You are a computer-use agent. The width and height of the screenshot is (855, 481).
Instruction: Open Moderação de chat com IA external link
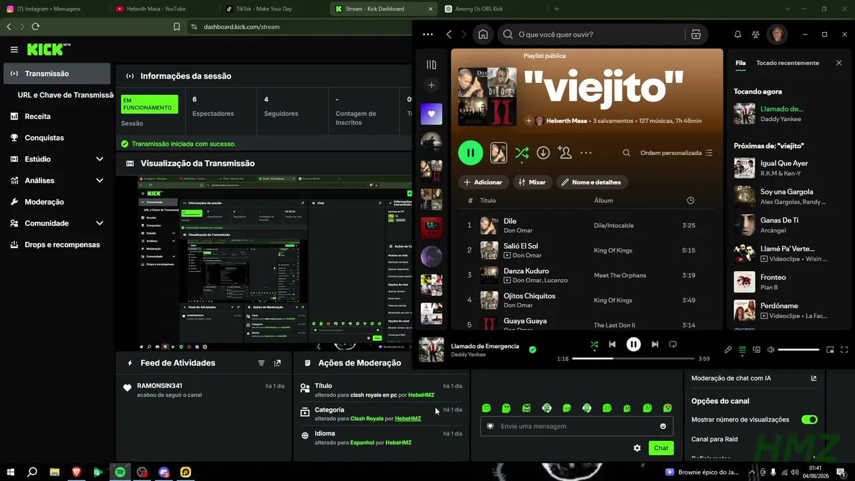point(814,378)
